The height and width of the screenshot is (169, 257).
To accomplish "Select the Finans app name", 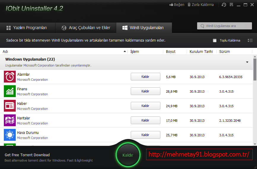I will click(22, 89).
